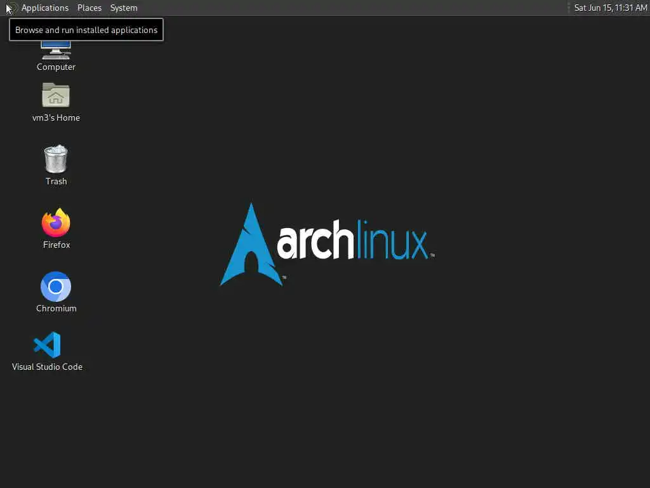650x488 pixels.
Task: Click the "vm3's Home" label
Action: coord(56,118)
